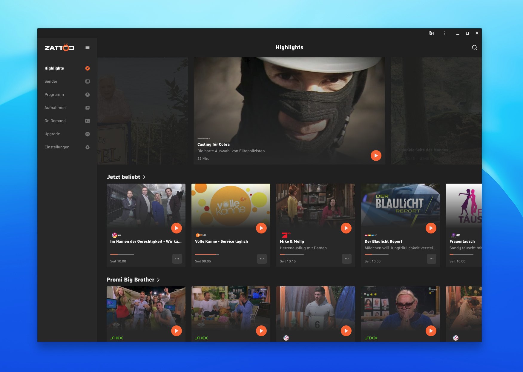523x372 pixels.
Task: Click the ZDF HD channel logo
Action: click(x=201, y=235)
